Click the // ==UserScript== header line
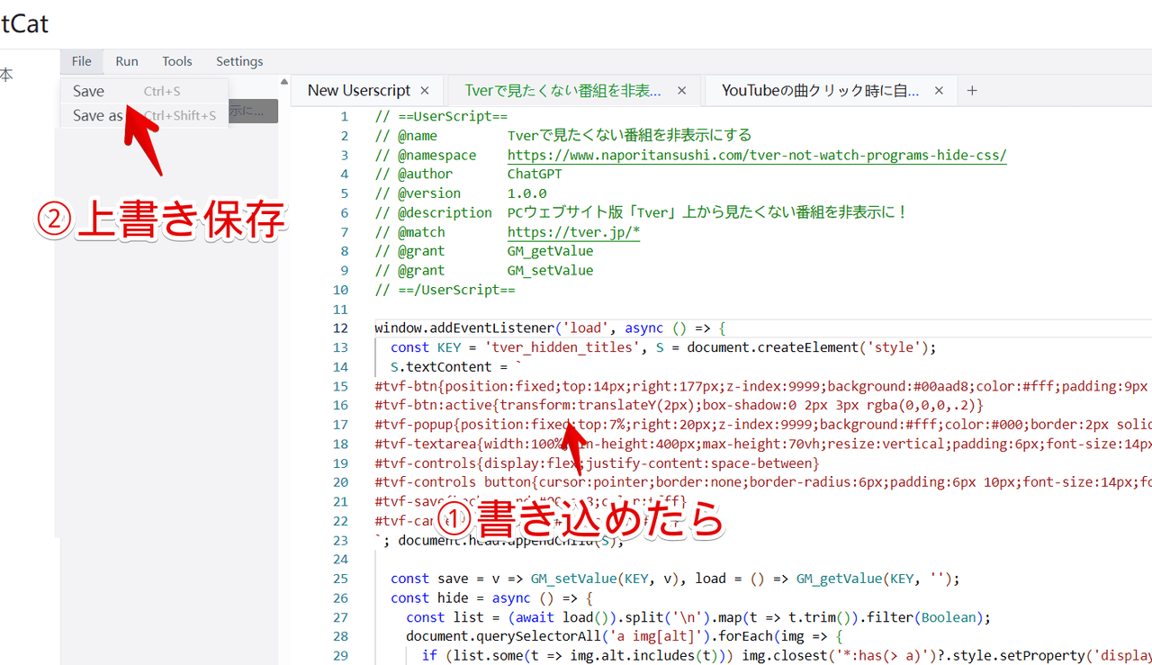The image size is (1152, 665). pos(441,117)
